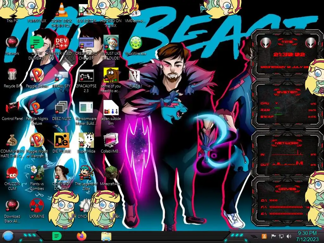This screenshot has width=324, height=243.
Task: Launch Plants vs Zombies
Action: [x=37, y=173]
